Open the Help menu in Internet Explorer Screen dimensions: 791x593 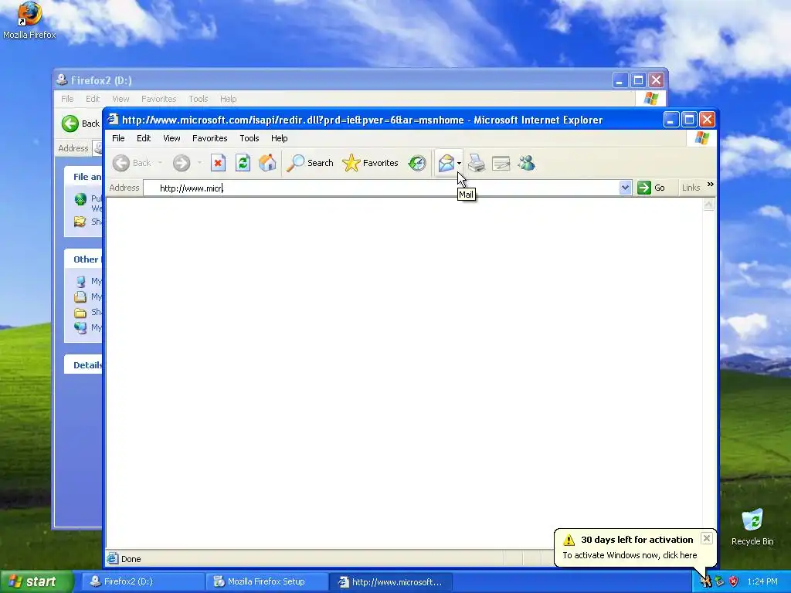click(x=279, y=138)
